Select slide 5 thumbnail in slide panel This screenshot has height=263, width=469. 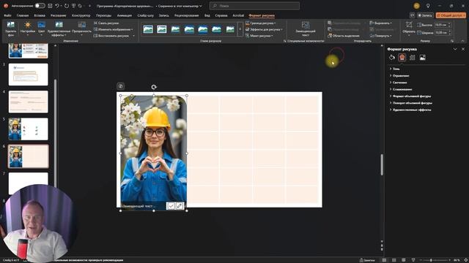click(x=28, y=129)
